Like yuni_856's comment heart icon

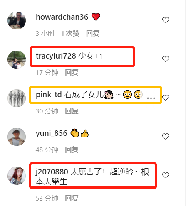click(166, 136)
